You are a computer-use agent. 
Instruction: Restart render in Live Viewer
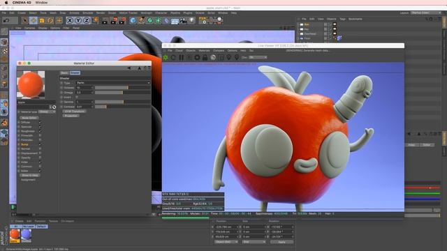pyautogui.click(x=173, y=57)
